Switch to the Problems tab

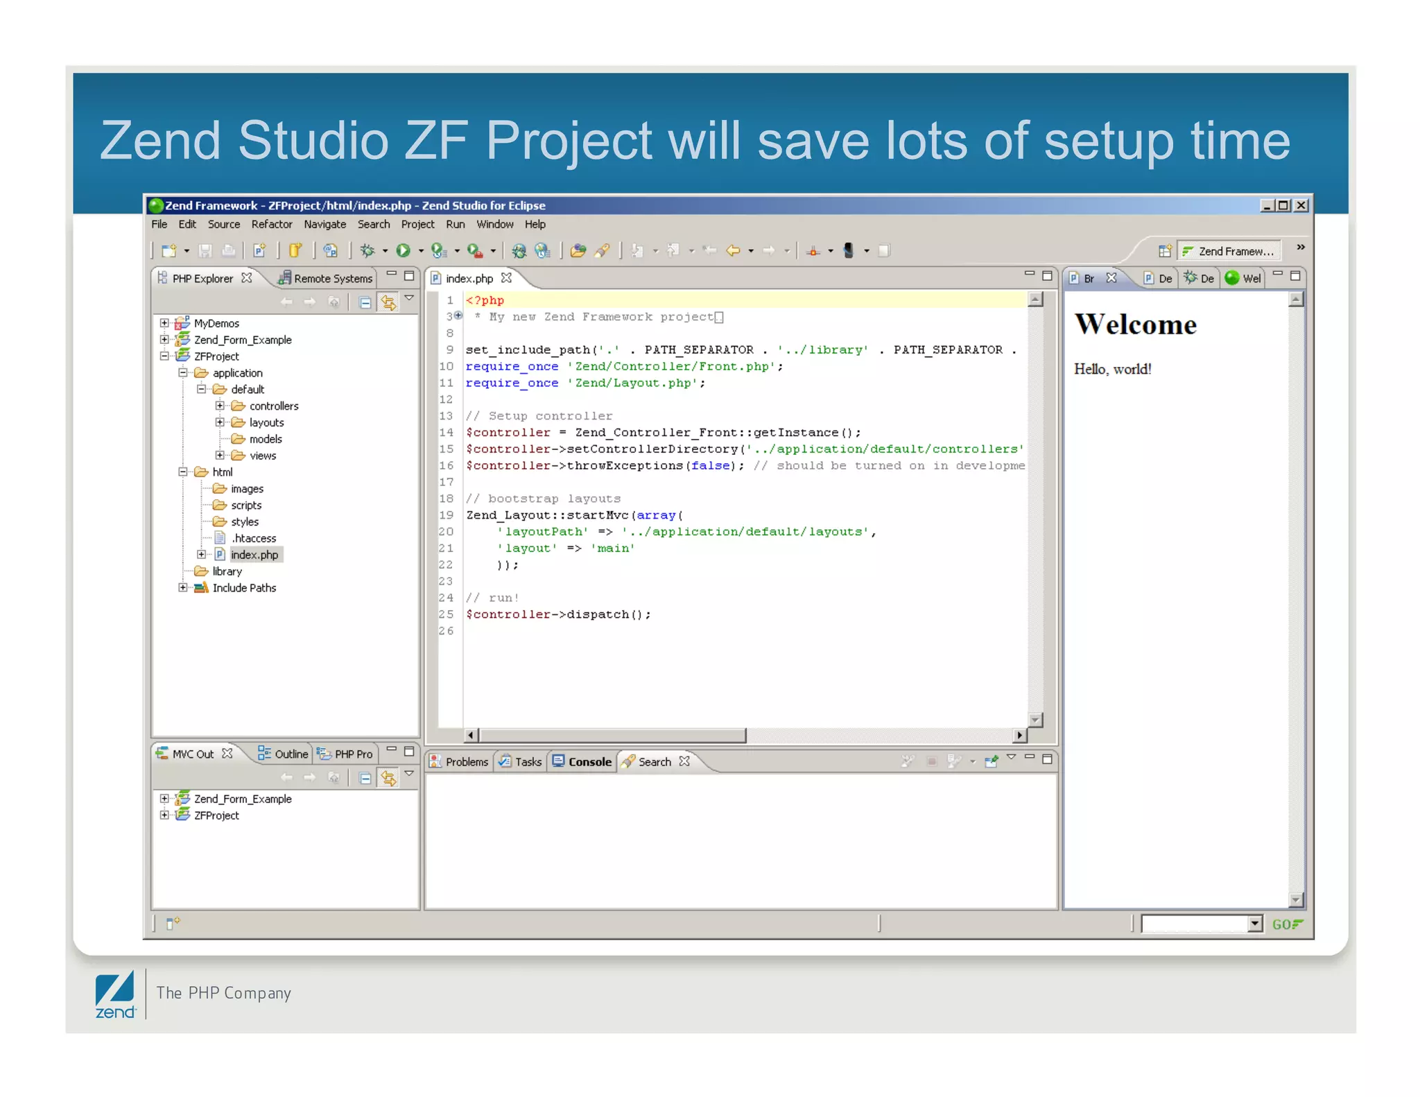(458, 761)
